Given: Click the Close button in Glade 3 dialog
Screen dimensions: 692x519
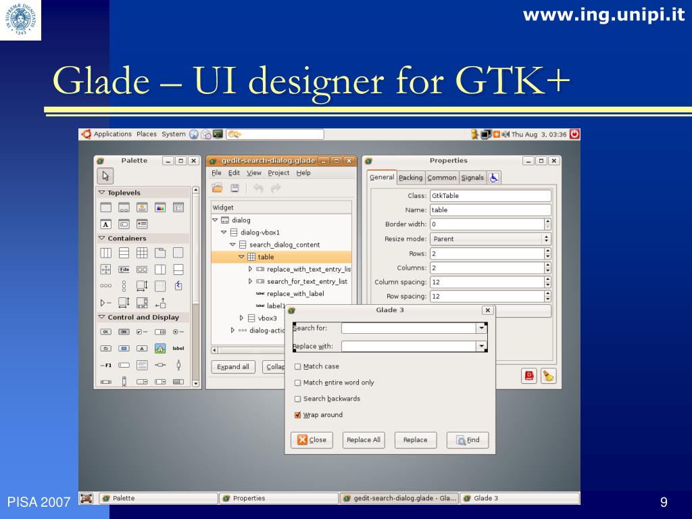Looking at the screenshot, I should click(x=312, y=440).
